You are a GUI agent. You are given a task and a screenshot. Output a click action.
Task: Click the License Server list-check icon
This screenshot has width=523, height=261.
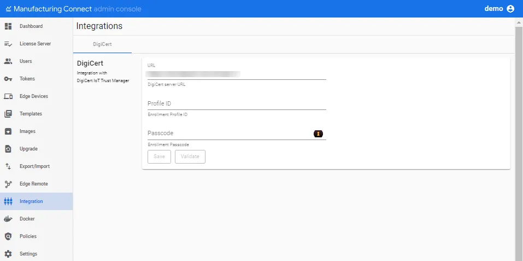(x=8, y=44)
